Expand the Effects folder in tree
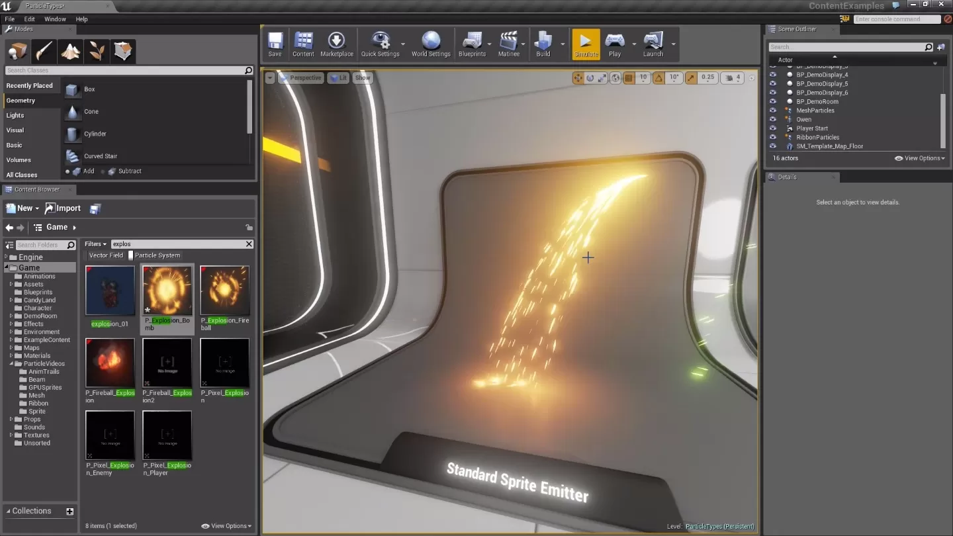The height and width of the screenshot is (536, 953). (x=11, y=324)
